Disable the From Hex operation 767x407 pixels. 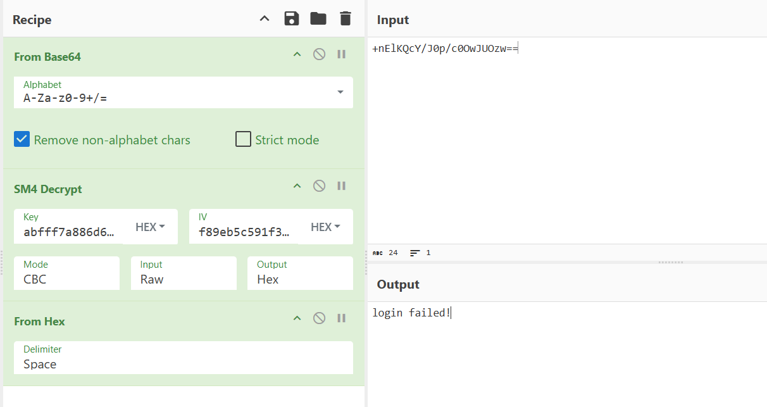coord(320,318)
